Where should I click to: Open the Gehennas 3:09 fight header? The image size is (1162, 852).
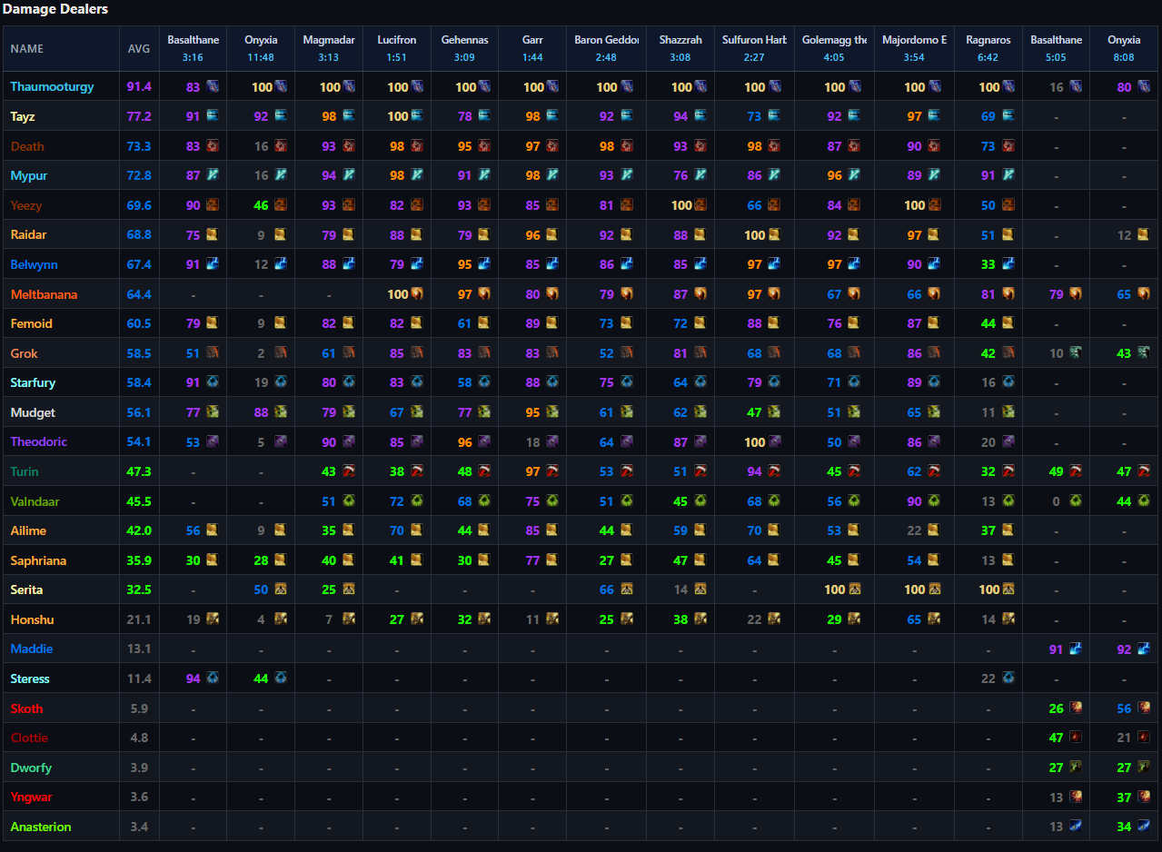pyautogui.click(x=464, y=49)
